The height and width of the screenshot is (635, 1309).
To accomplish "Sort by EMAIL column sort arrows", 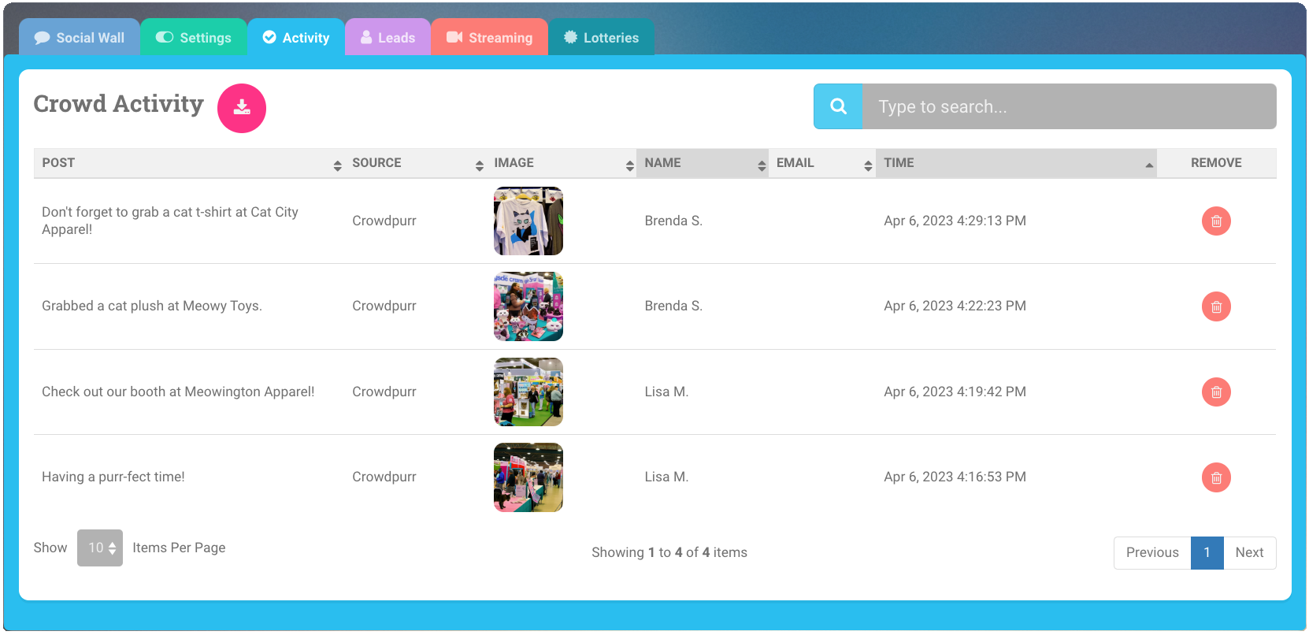I will 868,165.
